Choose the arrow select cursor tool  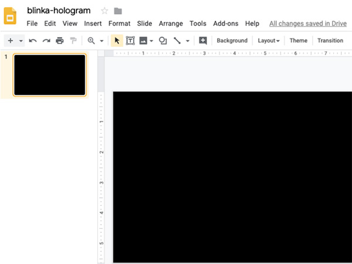tap(117, 40)
